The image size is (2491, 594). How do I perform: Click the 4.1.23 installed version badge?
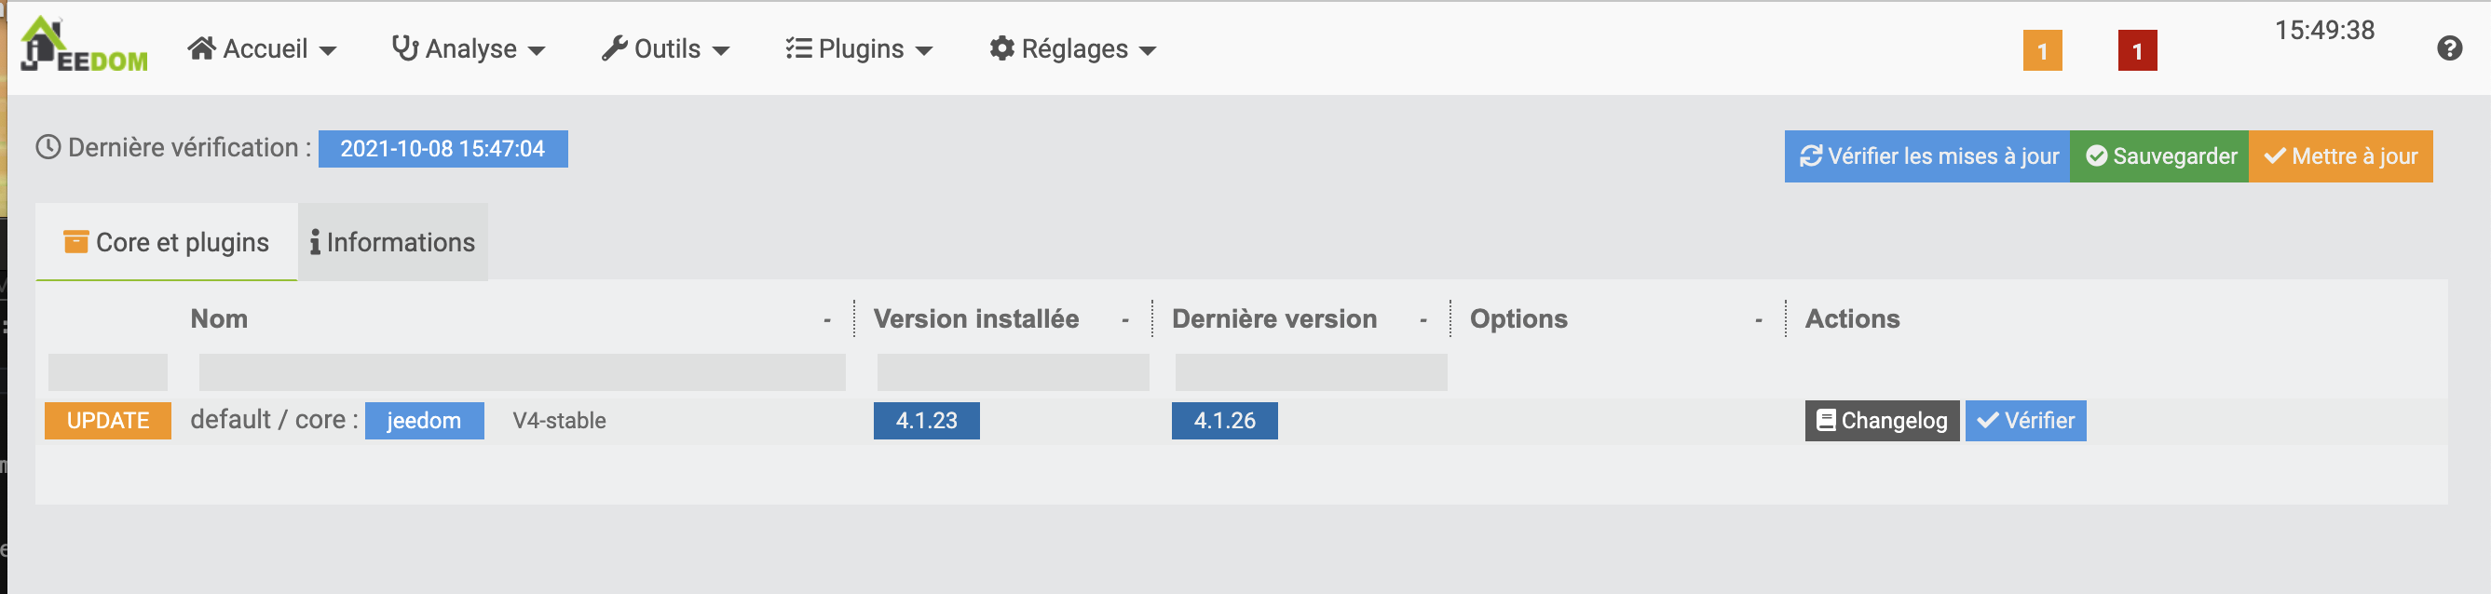point(925,420)
